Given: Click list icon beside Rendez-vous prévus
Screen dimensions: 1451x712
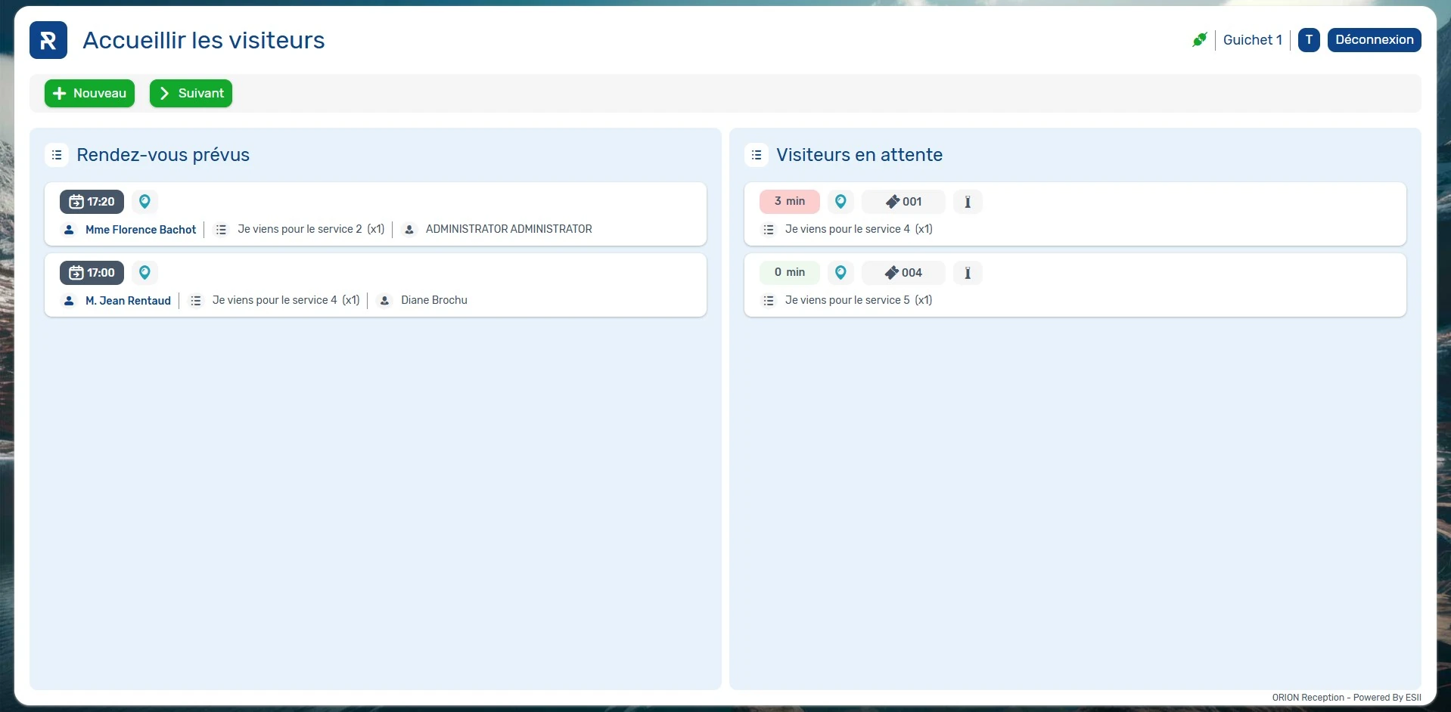Looking at the screenshot, I should (x=57, y=155).
